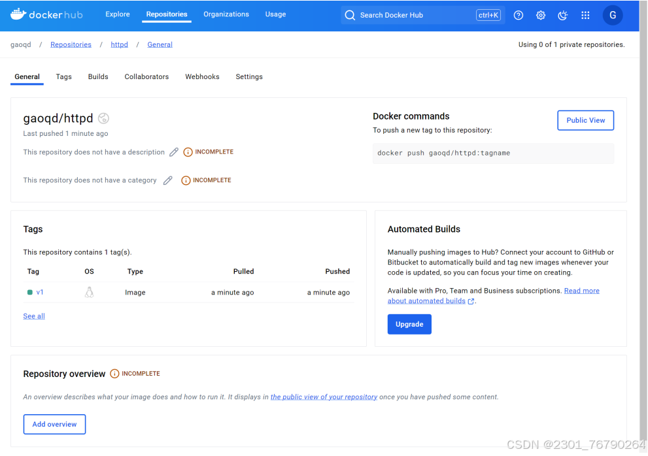Click the Image type cell
Screen dimensions: 648x456
tap(135, 293)
